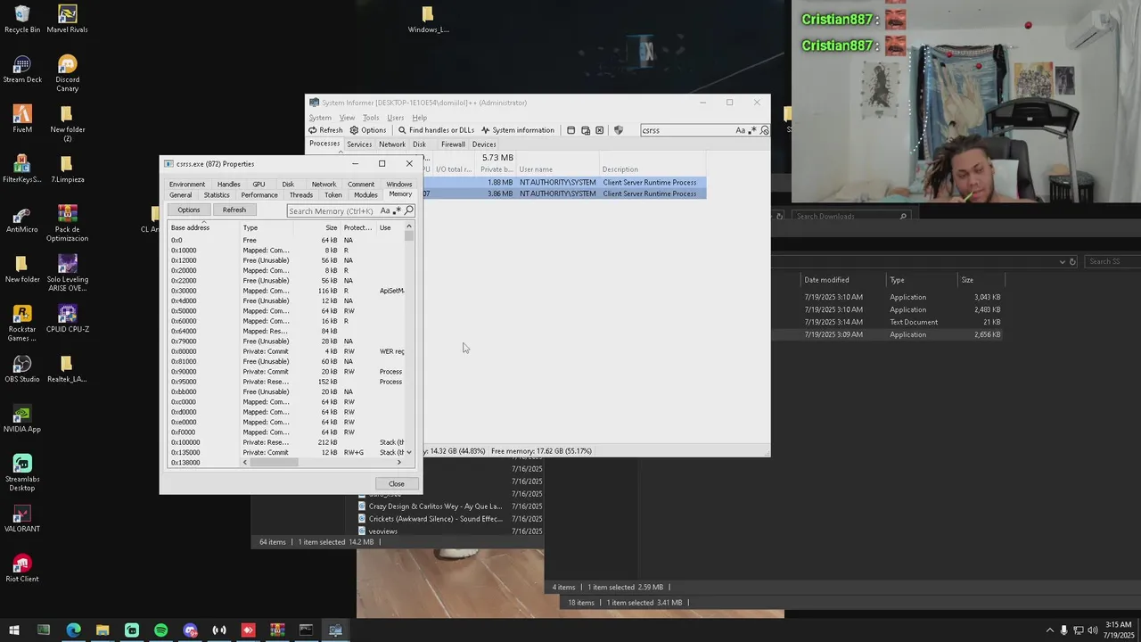Select the Environment tab in csrss Properties
Image resolution: width=1141 pixels, height=642 pixels.
pyautogui.click(x=187, y=185)
